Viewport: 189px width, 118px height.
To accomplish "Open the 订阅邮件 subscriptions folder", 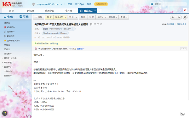I will tap(8, 54).
